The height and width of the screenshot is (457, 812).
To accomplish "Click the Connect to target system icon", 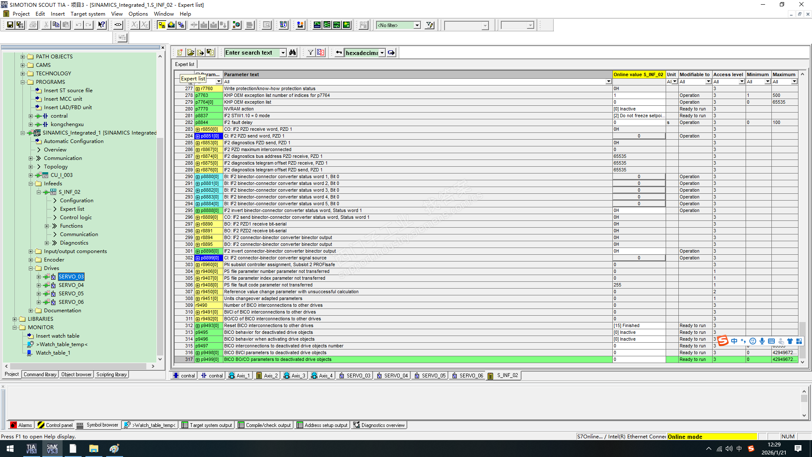I will tap(162, 25).
